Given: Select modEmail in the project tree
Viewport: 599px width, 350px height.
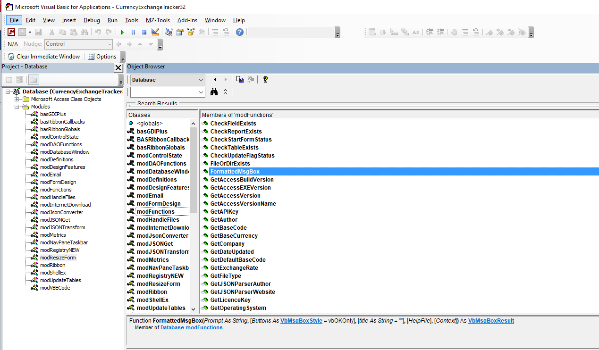Looking at the screenshot, I should (51, 175).
